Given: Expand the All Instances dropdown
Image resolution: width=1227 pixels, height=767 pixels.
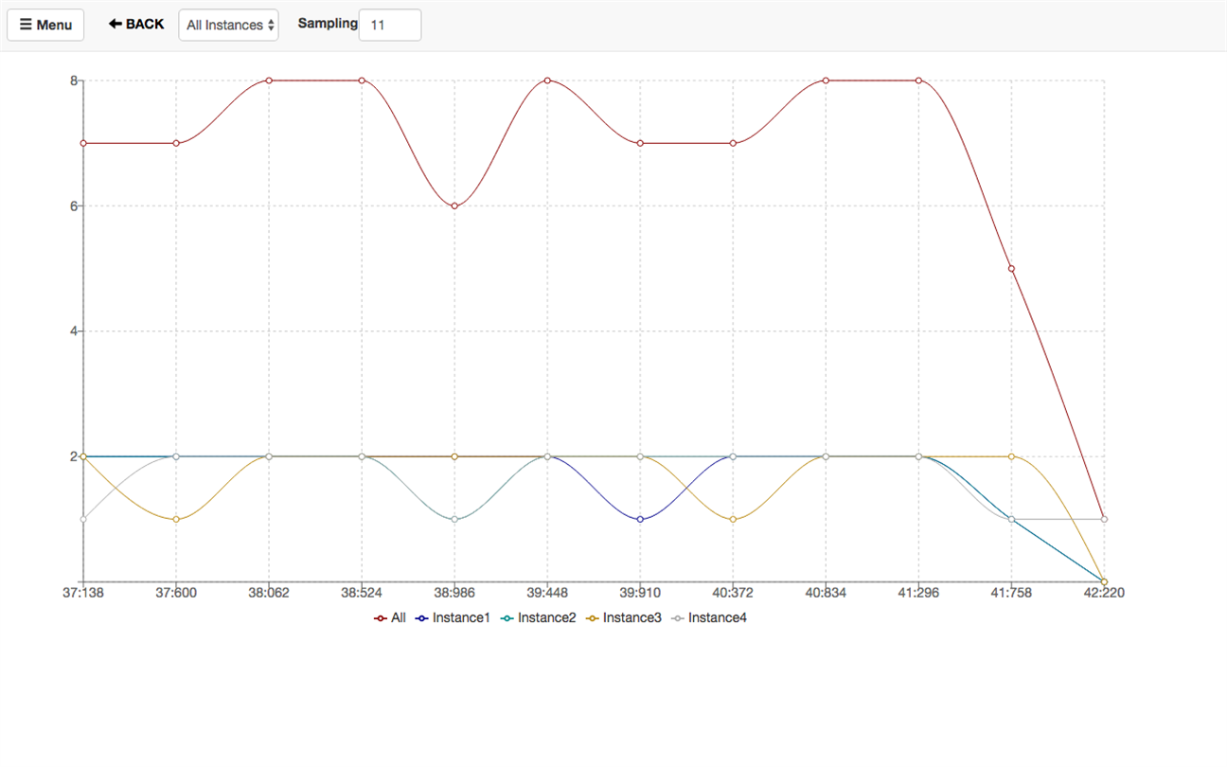Looking at the screenshot, I should tap(228, 25).
